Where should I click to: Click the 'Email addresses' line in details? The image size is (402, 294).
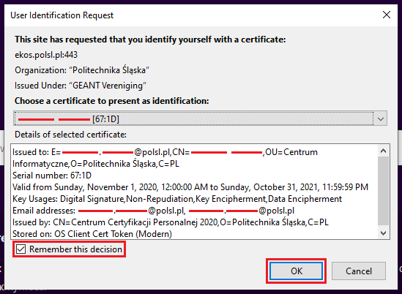(x=153, y=211)
